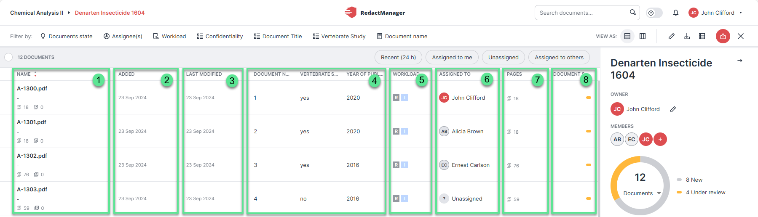The width and height of the screenshot is (758, 217).
Task: Click the search magnifier icon
Action: coord(632,13)
